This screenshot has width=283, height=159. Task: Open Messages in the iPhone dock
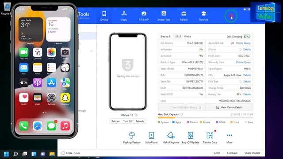coord(51,126)
